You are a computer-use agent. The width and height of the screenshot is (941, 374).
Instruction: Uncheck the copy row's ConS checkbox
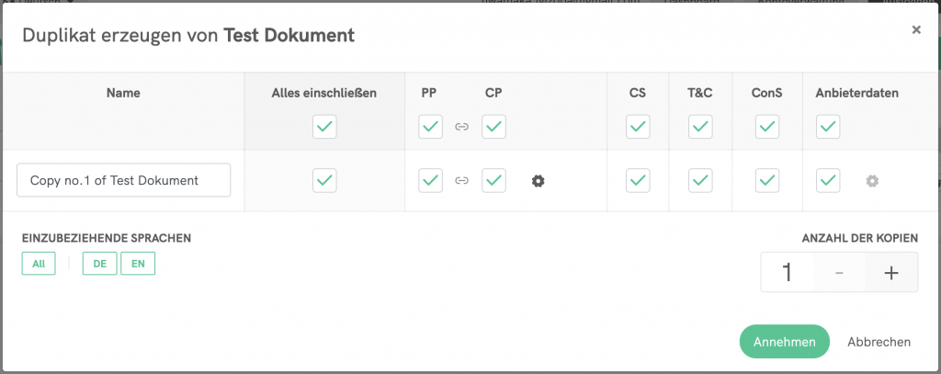(767, 181)
